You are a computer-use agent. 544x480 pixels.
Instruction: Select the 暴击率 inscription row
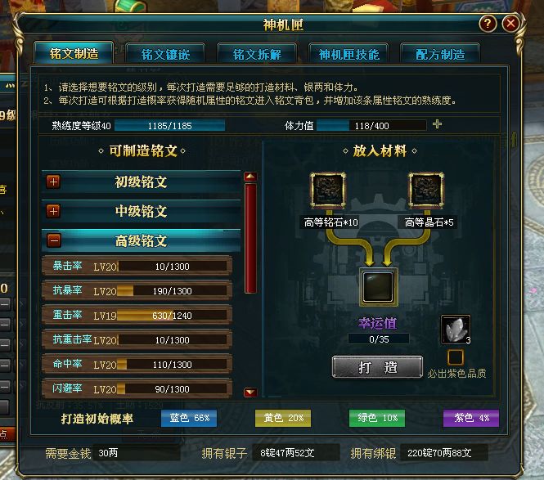tap(137, 266)
